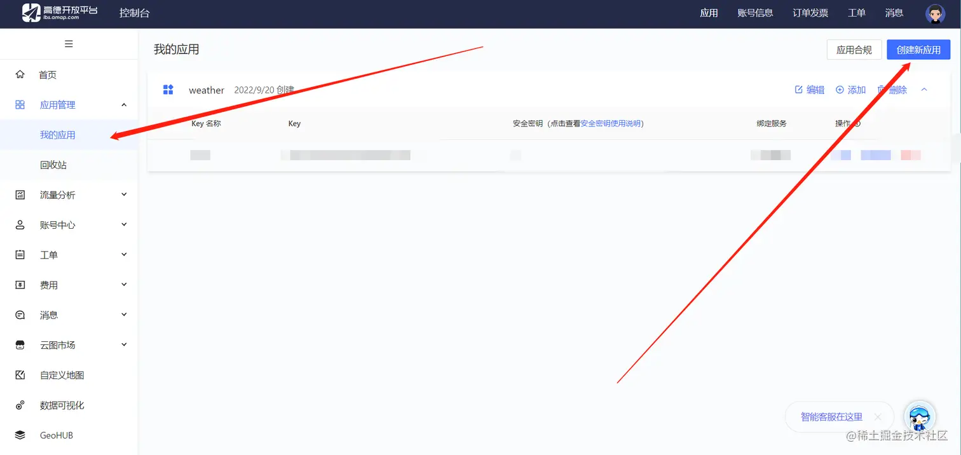Click the 绑定服务 column header
Viewport: 961px width, 455px height.
[x=772, y=123]
